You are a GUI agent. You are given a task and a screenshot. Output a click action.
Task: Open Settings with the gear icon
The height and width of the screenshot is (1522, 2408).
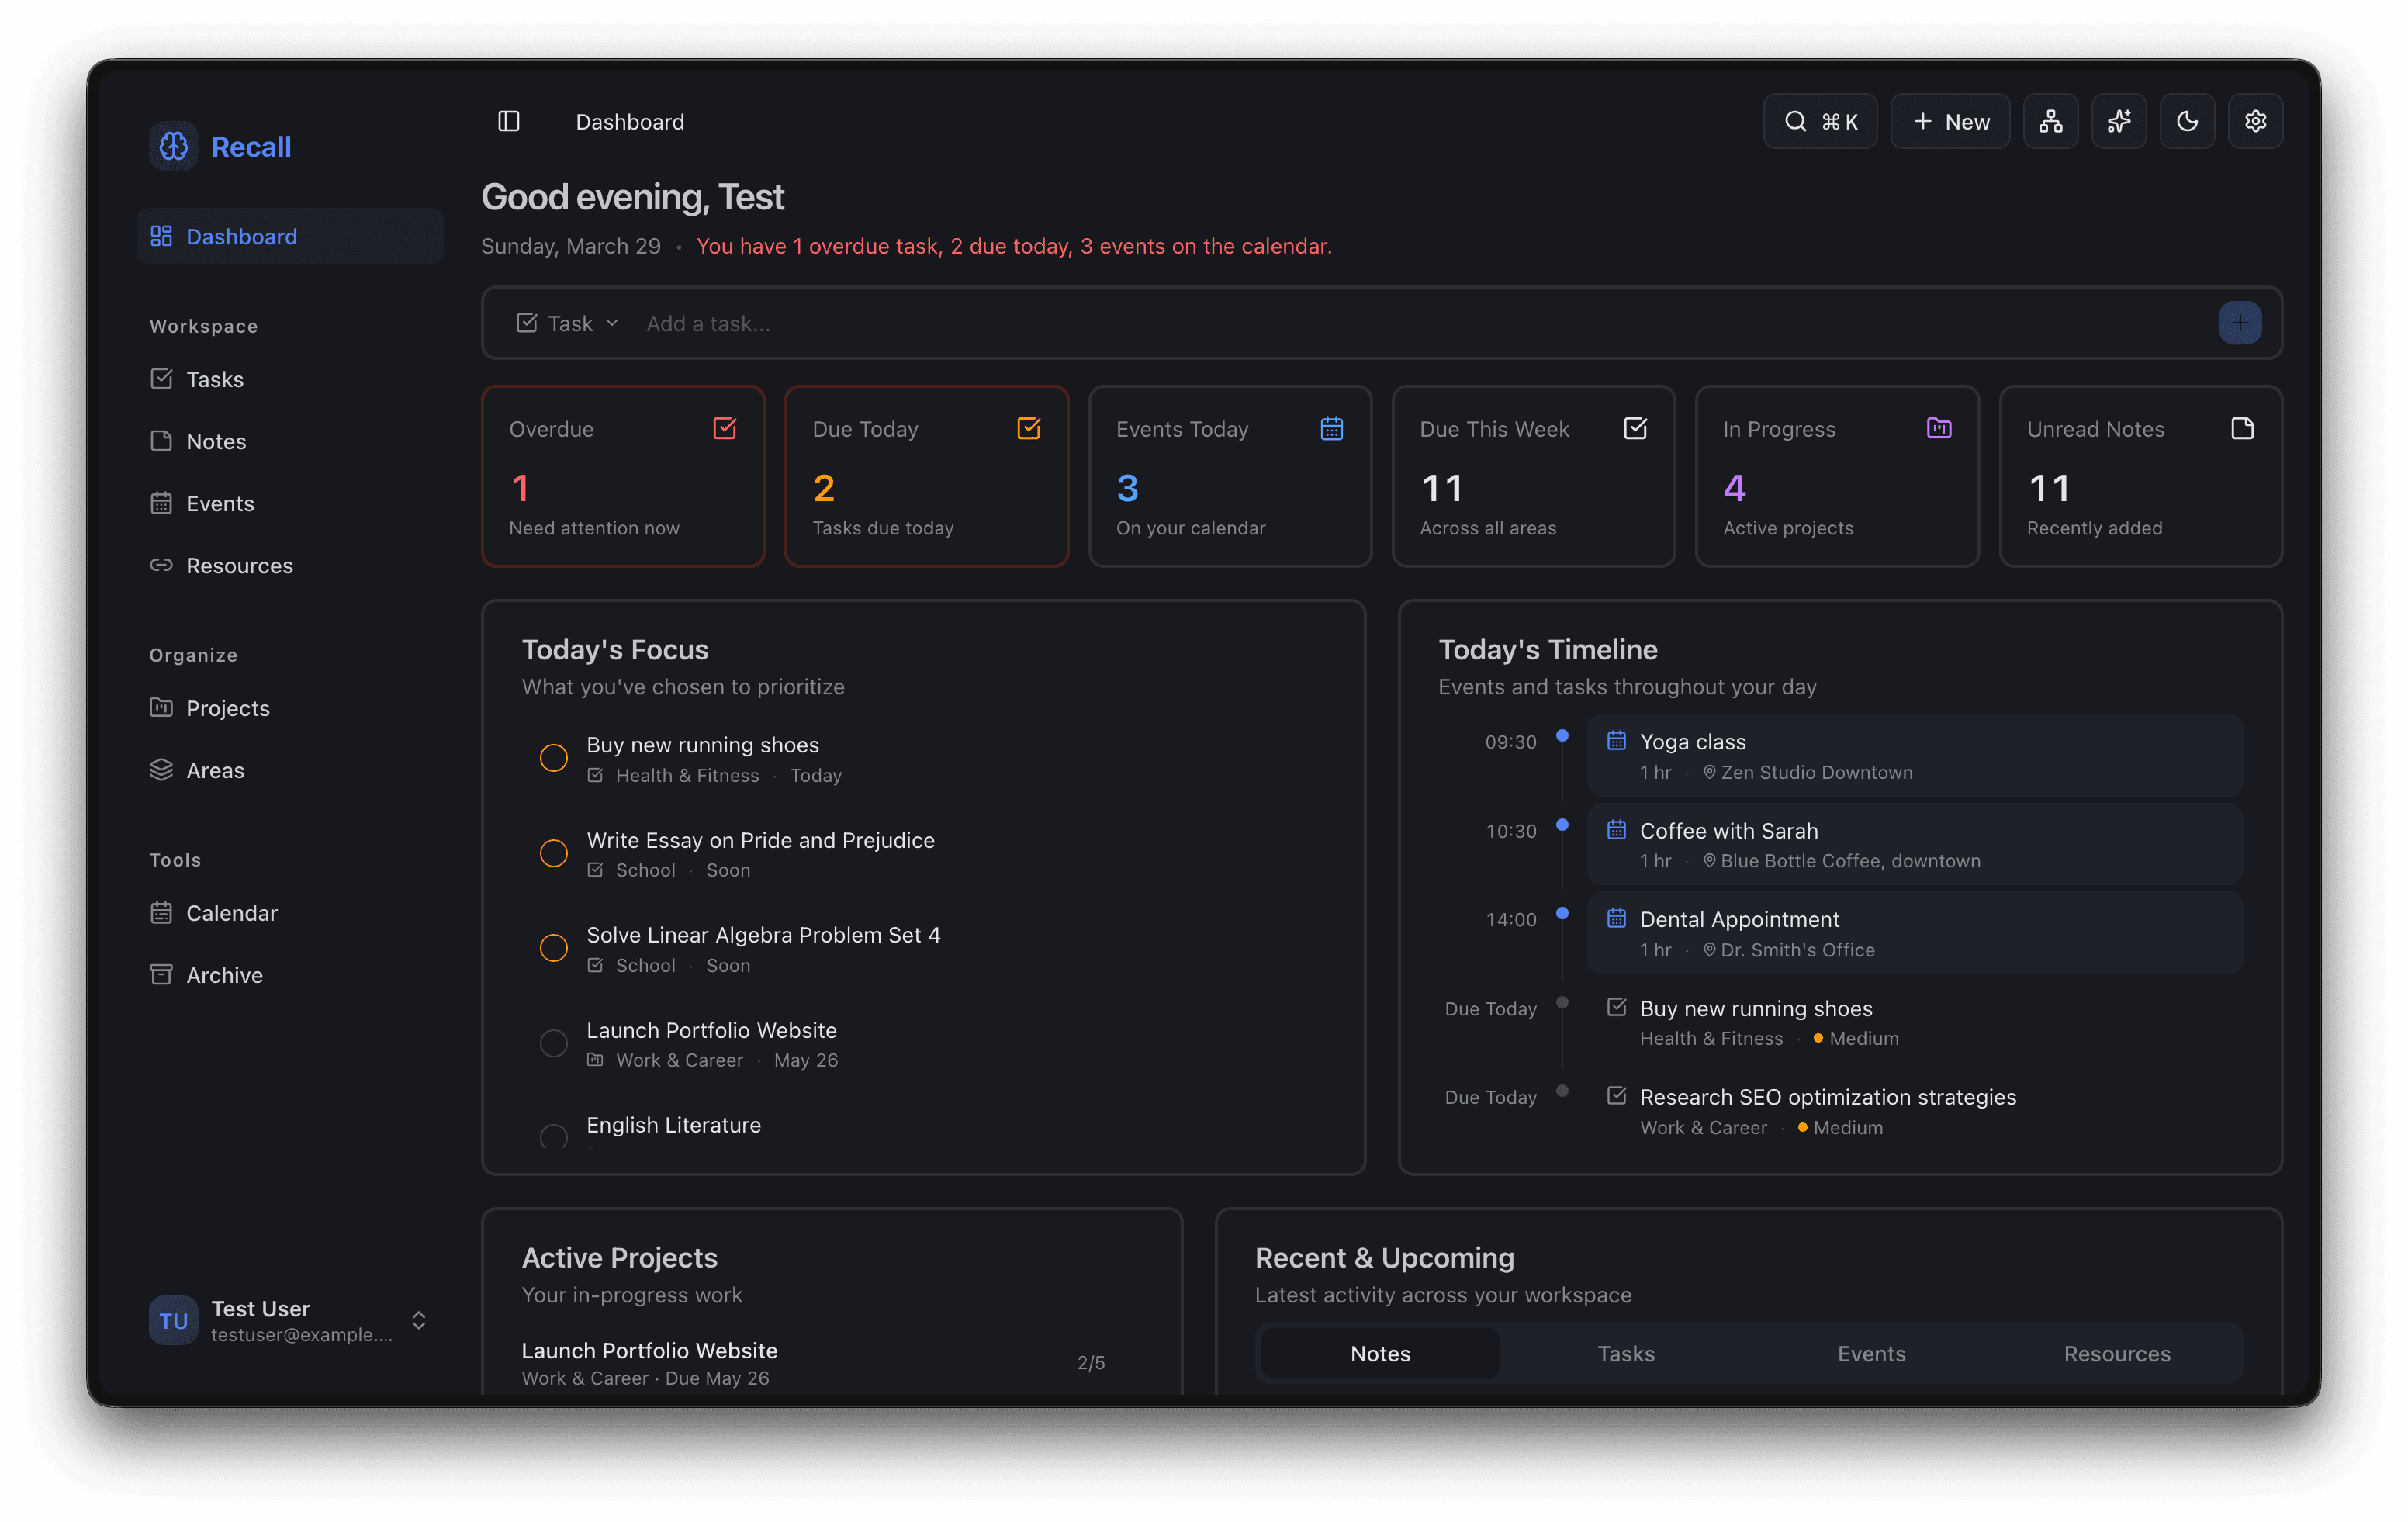[2255, 121]
